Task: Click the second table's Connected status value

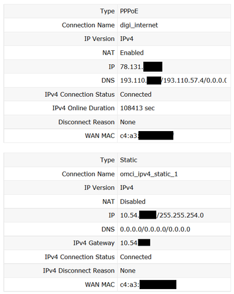Action: tap(135, 257)
